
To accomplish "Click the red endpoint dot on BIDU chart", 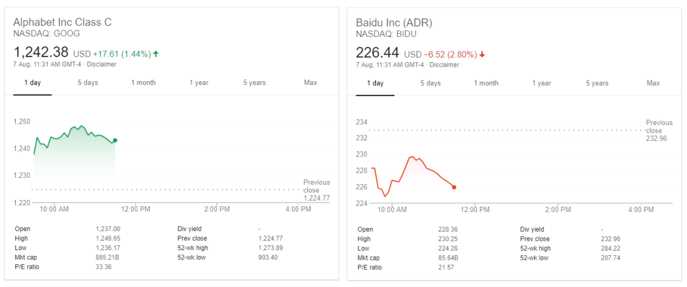I will pos(454,187).
